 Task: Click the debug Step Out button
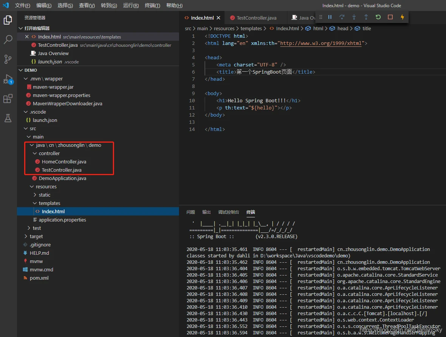point(366,17)
